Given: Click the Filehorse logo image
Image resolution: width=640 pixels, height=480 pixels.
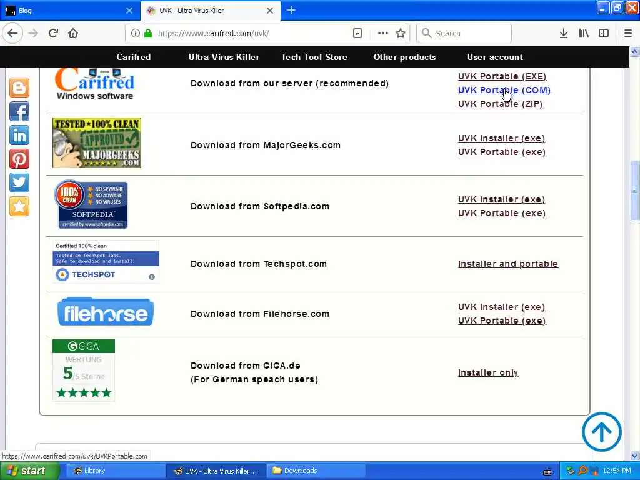Looking at the screenshot, I should 106,312.
